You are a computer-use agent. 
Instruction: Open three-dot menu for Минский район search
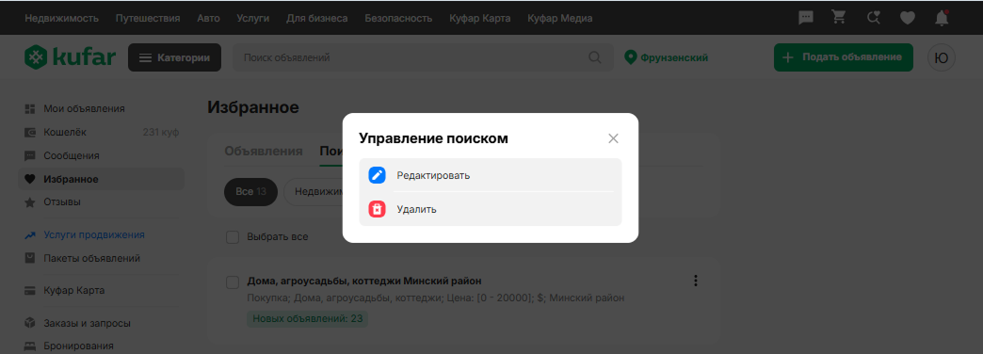pos(695,281)
